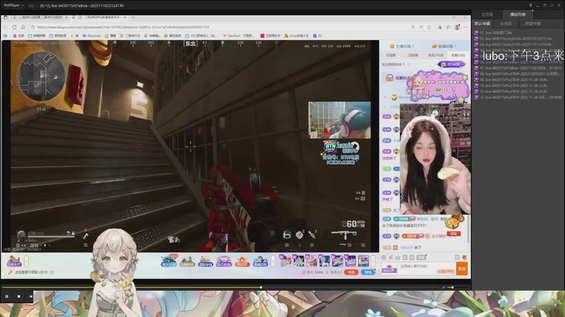Open the 主播投稿 link above chat

(x=402, y=46)
